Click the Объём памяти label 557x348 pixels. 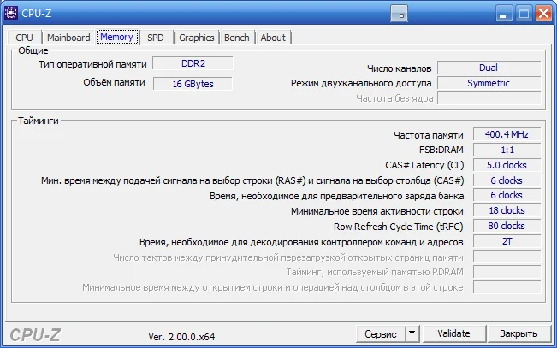coord(114,82)
